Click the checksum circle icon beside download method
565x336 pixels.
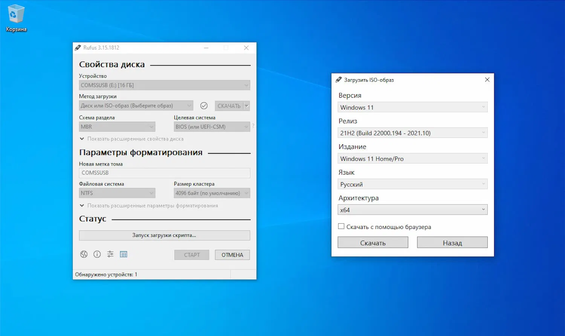pyautogui.click(x=204, y=106)
